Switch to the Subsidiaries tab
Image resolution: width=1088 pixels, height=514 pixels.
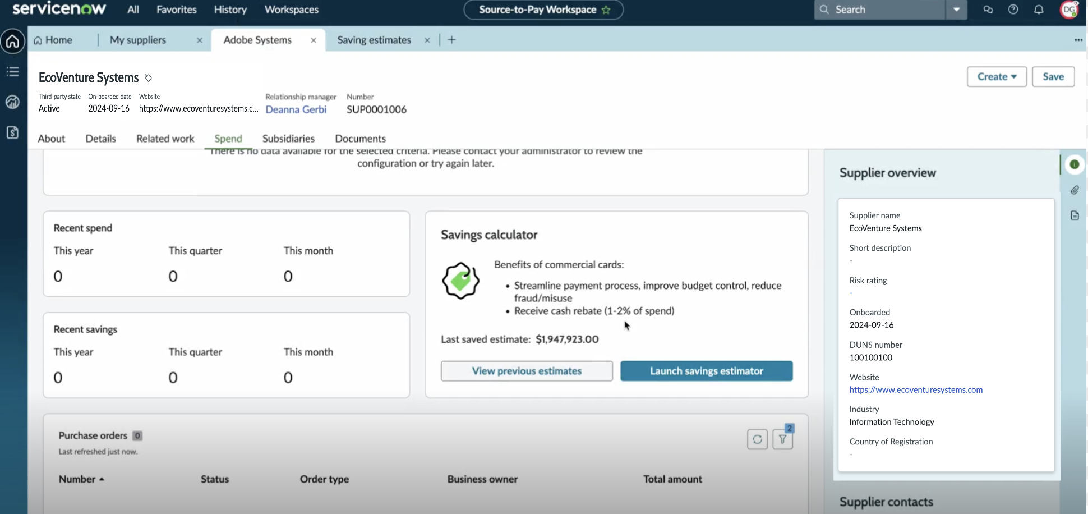[x=288, y=139]
